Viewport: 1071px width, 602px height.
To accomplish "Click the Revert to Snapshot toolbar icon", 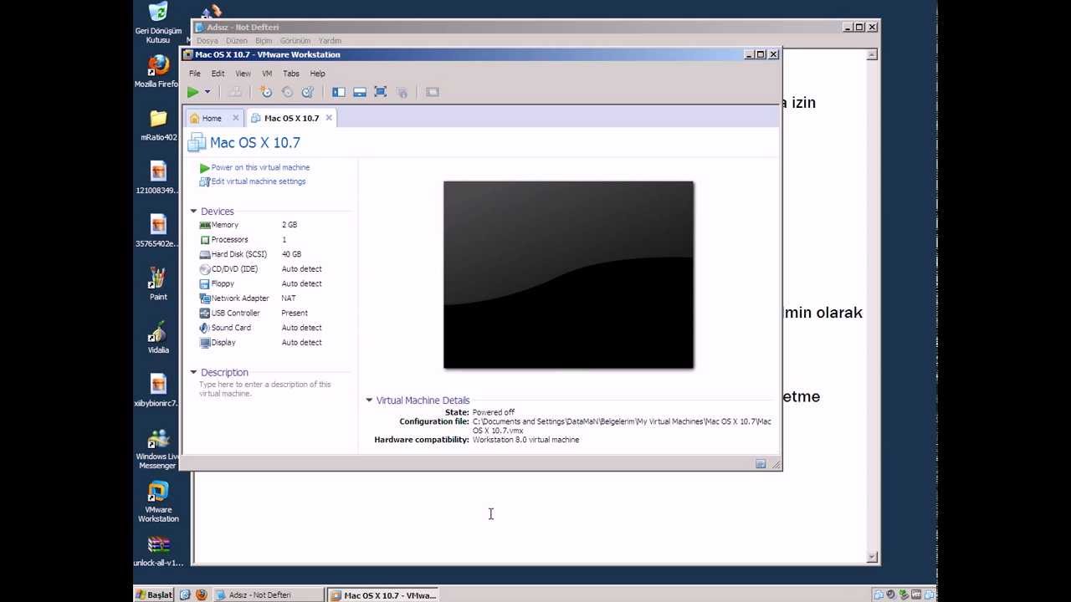I will (287, 92).
